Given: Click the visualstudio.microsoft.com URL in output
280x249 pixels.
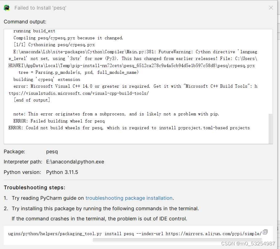Looking at the screenshot, I should (x=78, y=93).
